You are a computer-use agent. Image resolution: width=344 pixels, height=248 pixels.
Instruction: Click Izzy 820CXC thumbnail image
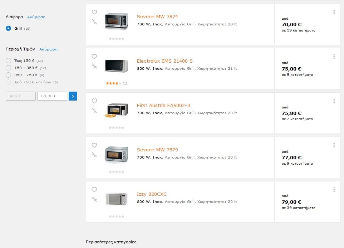(x=117, y=199)
